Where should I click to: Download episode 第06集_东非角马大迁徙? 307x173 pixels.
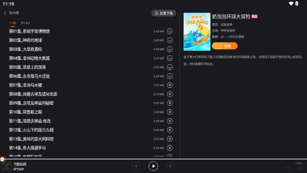click(x=170, y=76)
